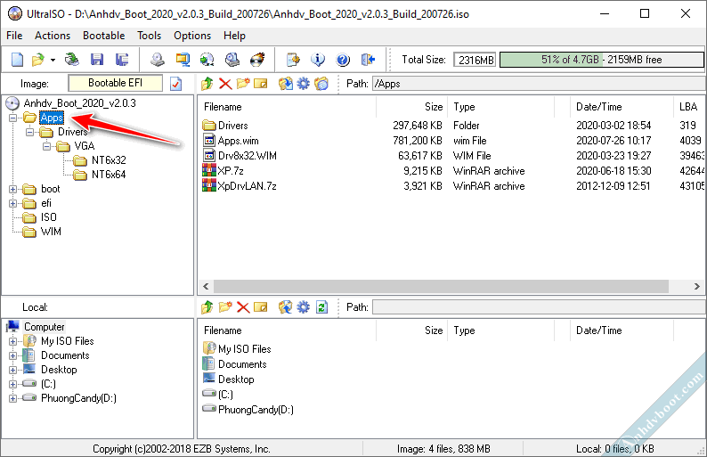The width and height of the screenshot is (707, 457).
Task: Click the Bootable EFI image type field
Action: (x=116, y=83)
